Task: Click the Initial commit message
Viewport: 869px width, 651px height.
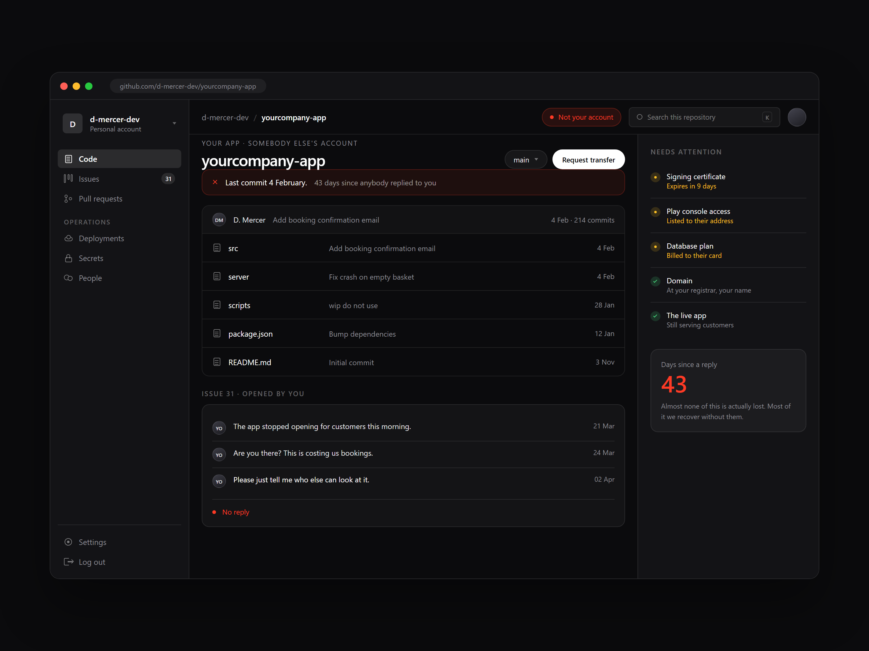Action: 351,363
